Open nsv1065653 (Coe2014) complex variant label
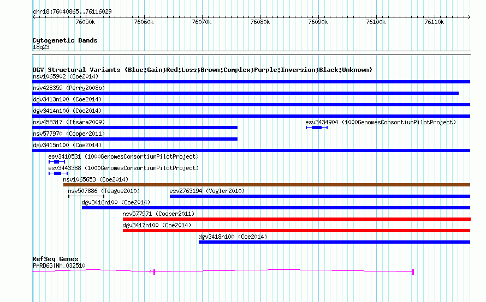Screen dimensions: 486x302 tap(96, 179)
